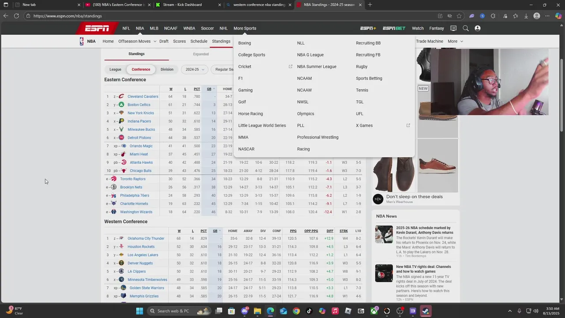Click the NBA logo in the sub-navigation
The height and width of the screenshot is (318, 565).
[x=82, y=41]
